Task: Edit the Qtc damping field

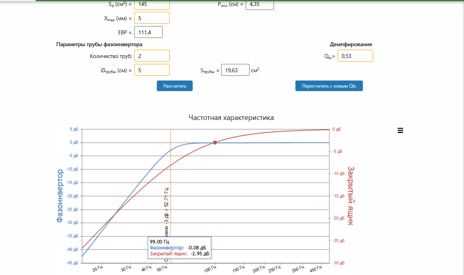Action: point(355,56)
